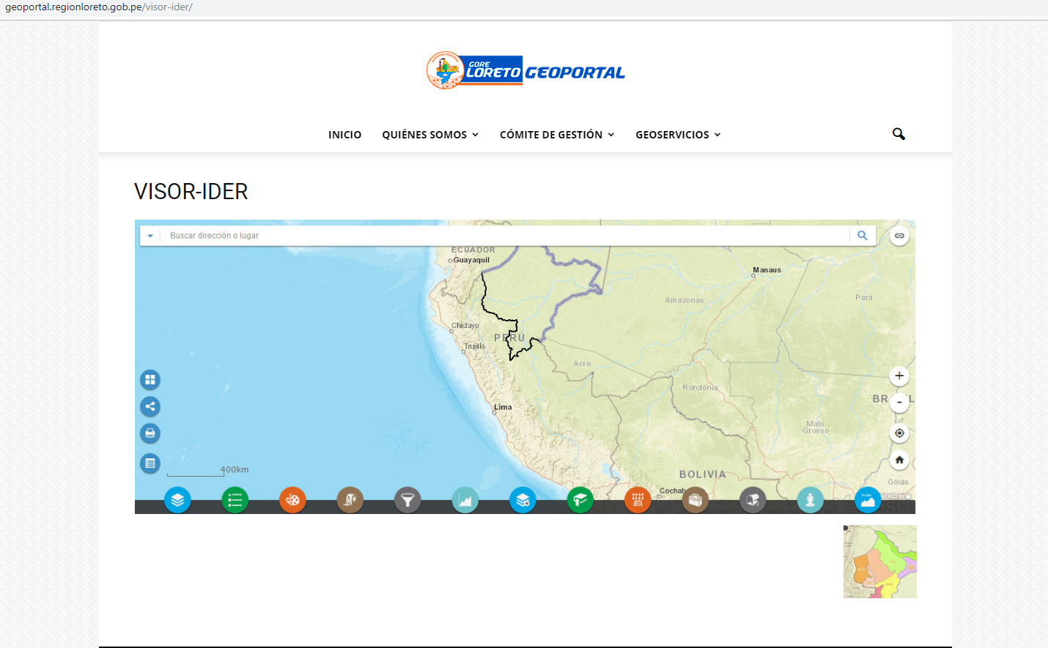This screenshot has height=648, width=1048.
Task: Click the print map icon
Action: (x=150, y=433)
